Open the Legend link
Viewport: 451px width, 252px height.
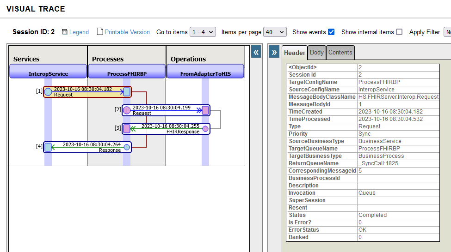(79, 32)
